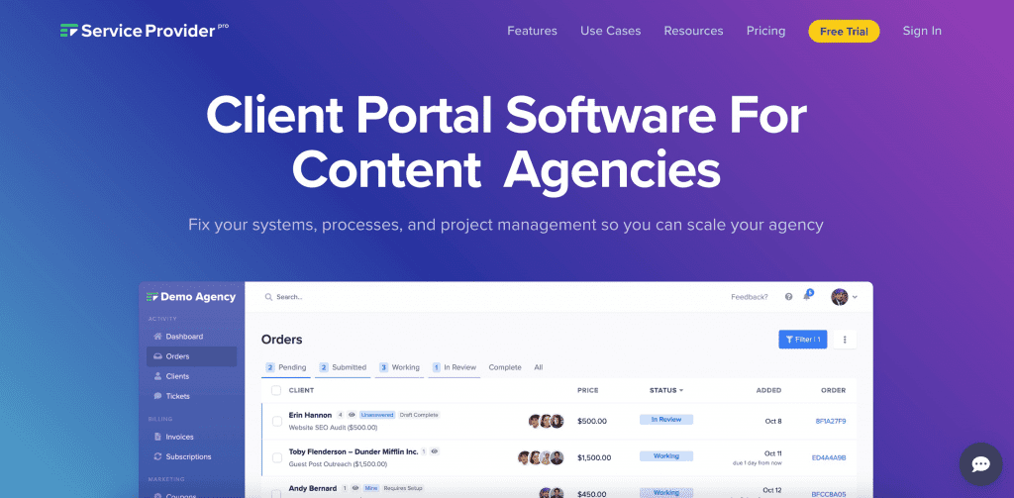The height and width of the screenshot is (498, 1014).
Task: Switch to the Pending tab
Action: 286,367
